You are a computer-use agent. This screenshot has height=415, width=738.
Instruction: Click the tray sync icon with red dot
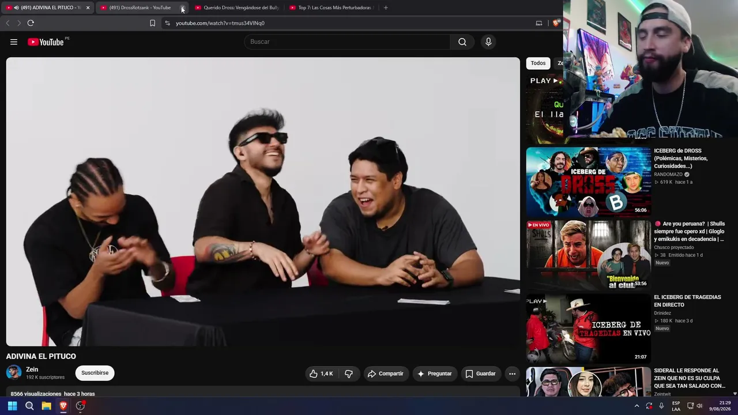coord(649,406)
